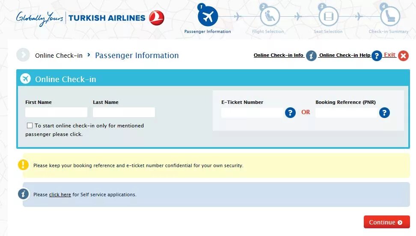This screenshot has width=416, height=236.
Task: Click the red Exit X icon
Action: tap(403, 56)
